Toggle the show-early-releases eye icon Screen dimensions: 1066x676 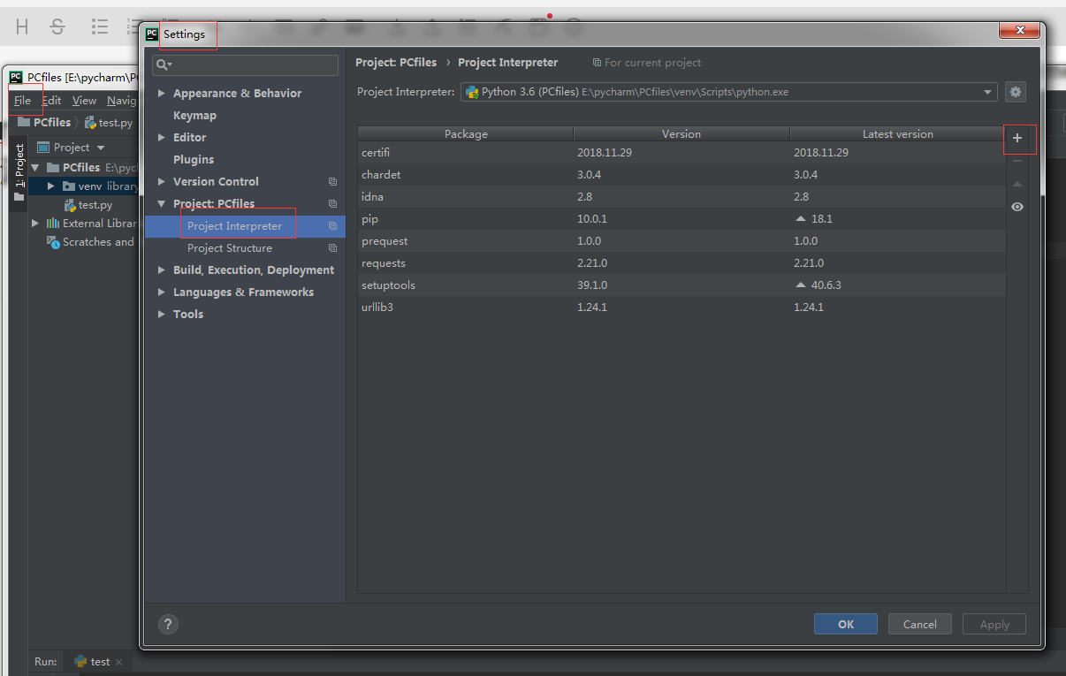[x=1017, y=207]
